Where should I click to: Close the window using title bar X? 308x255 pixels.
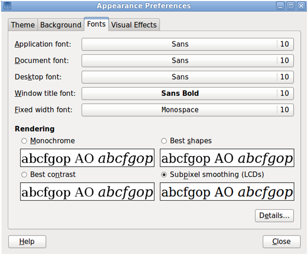301,6
